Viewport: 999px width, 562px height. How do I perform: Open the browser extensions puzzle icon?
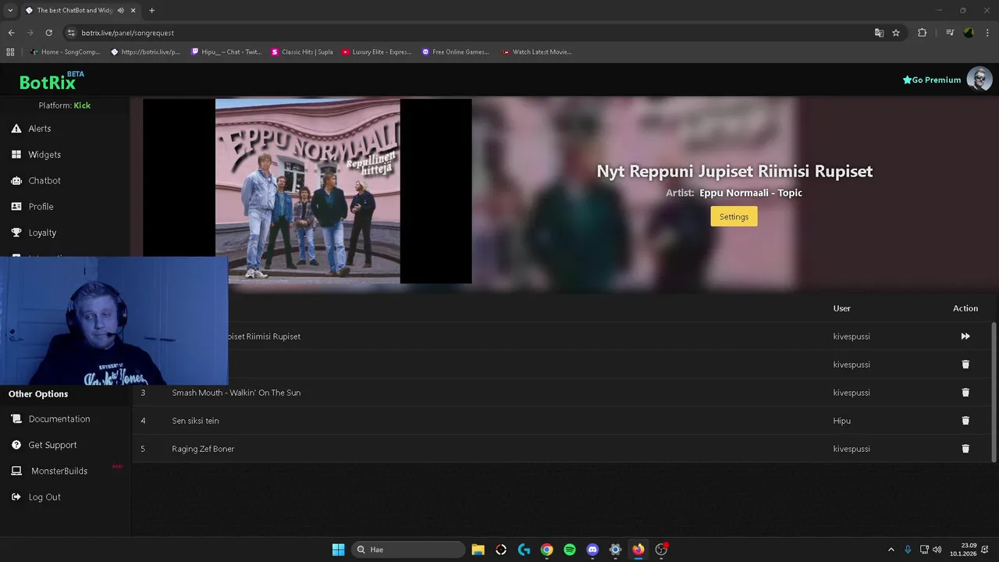(922, 33)
